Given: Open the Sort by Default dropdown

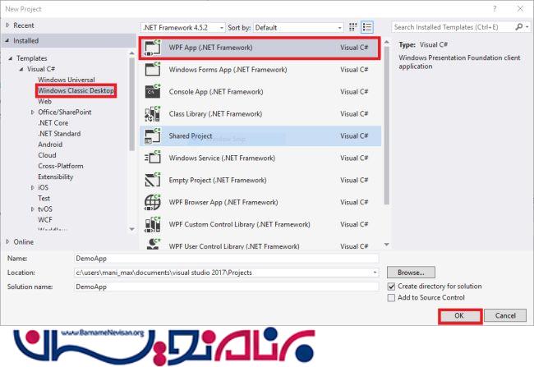Looking at the screenshot, I should pyautogui.click(x=298, y=28).
